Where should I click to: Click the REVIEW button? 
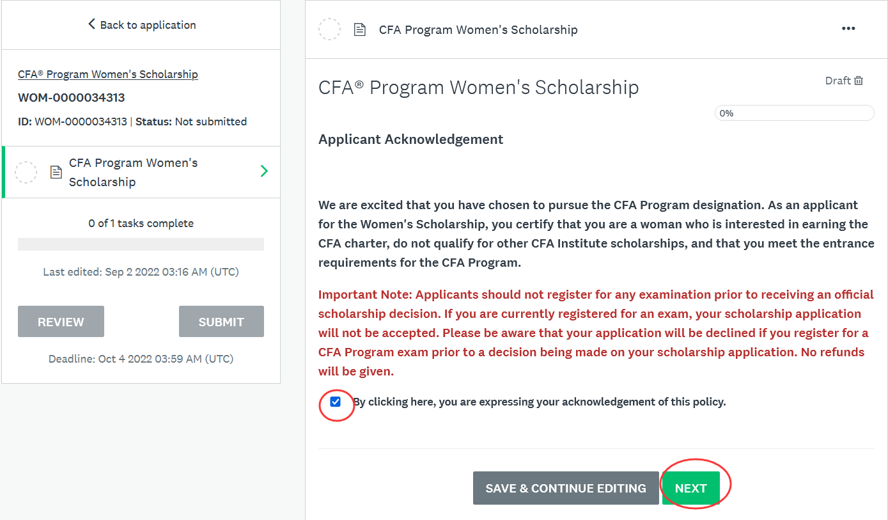(61, 322)
